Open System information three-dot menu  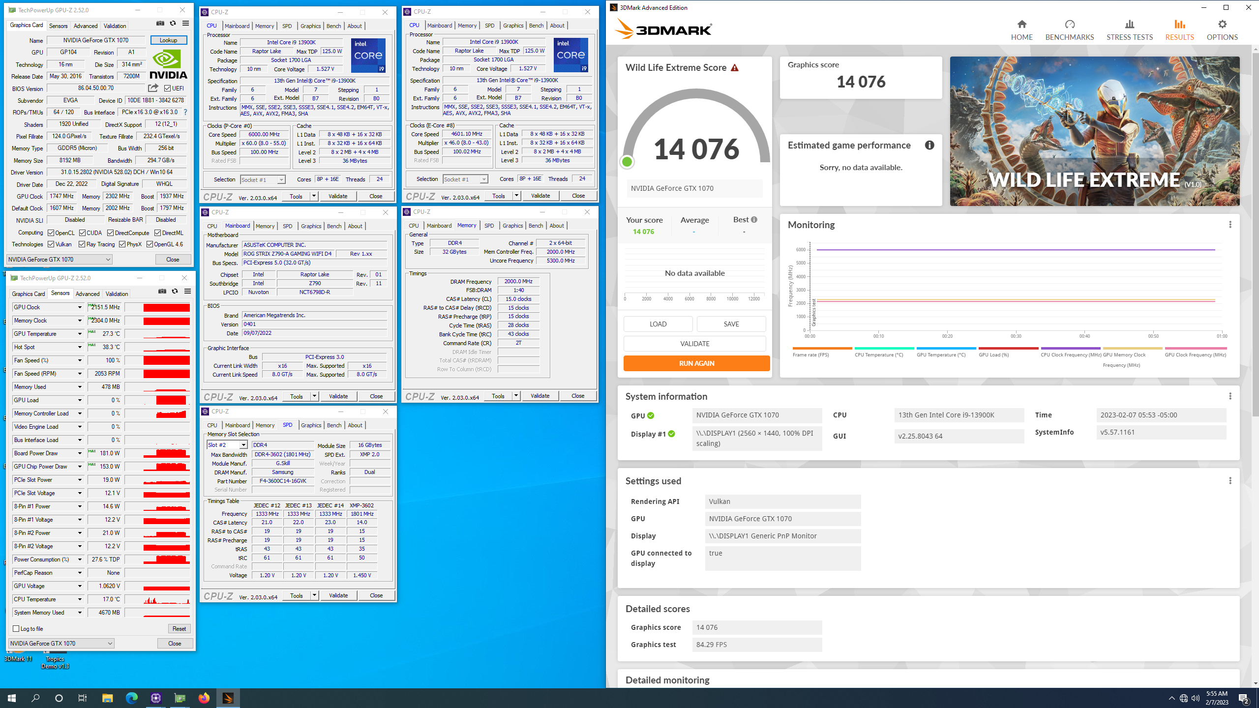tap(1230, 396)
